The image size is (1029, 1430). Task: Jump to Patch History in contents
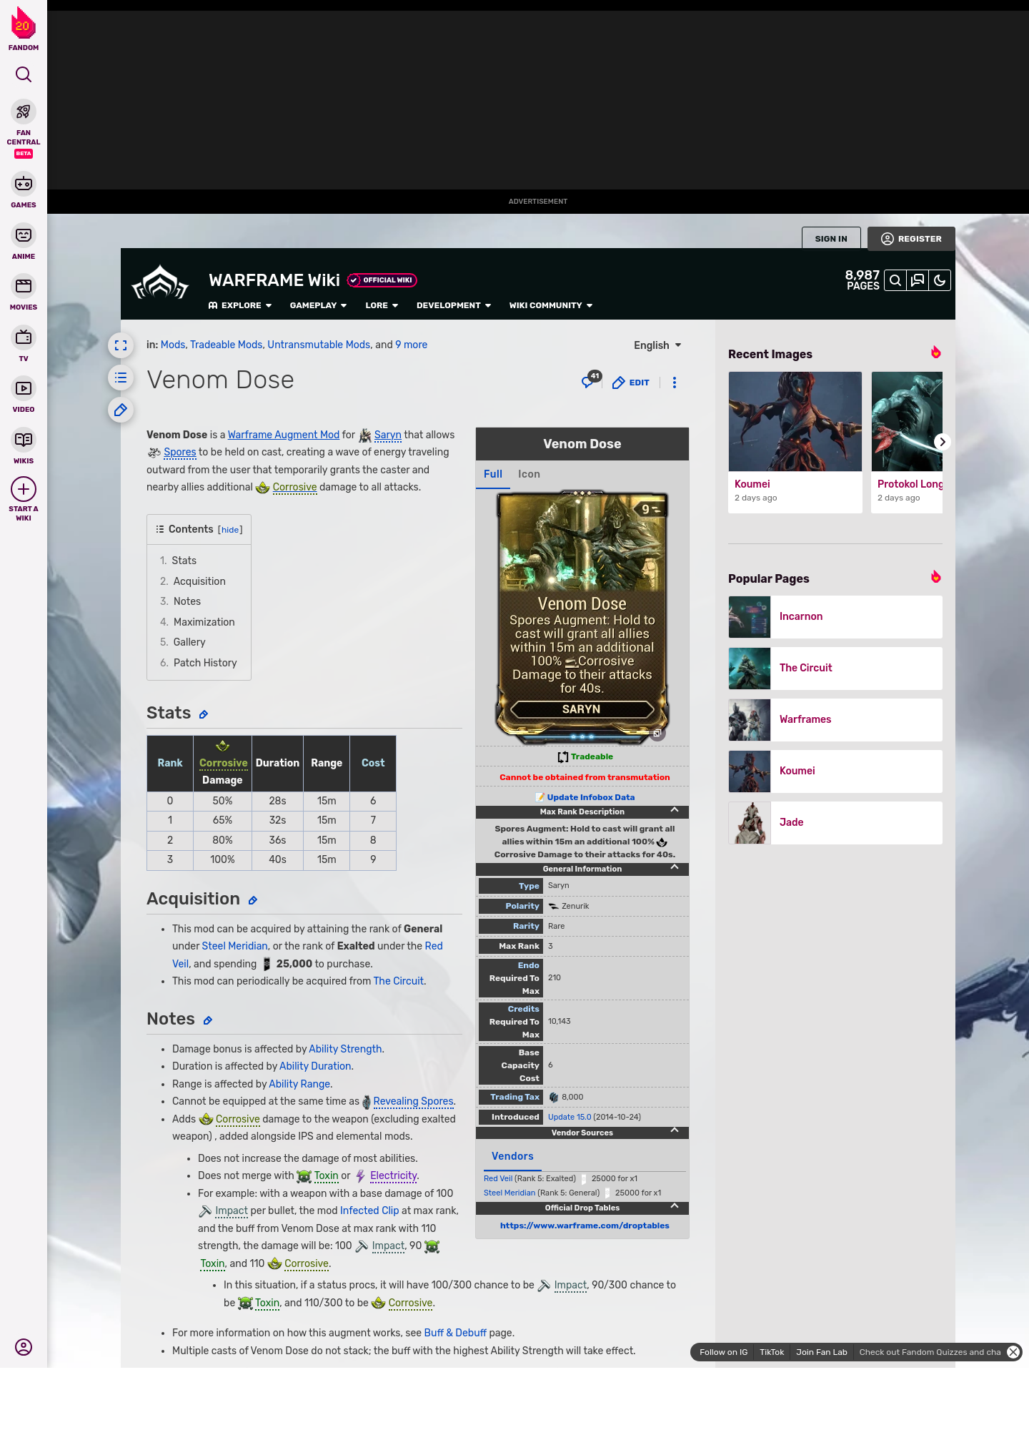[205, 663]
